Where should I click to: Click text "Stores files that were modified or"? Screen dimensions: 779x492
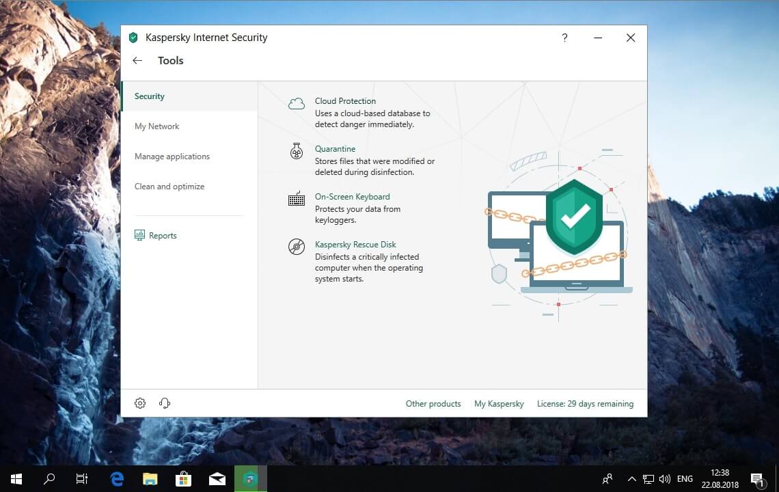point(374,161)
